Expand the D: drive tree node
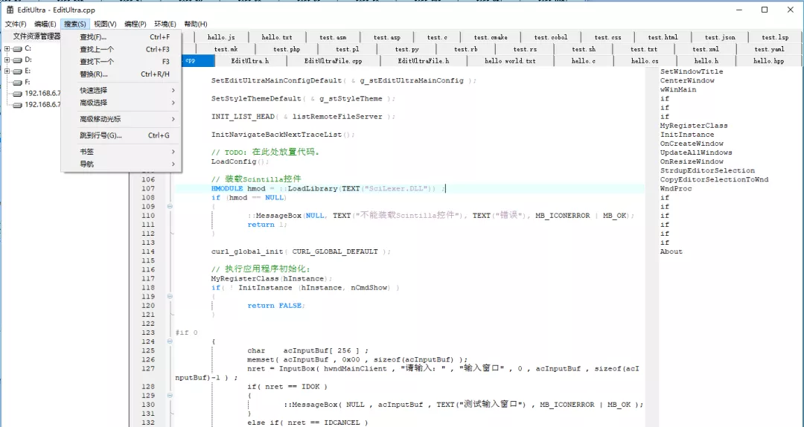Viewport: 804px width, 427px height. (x=7, y=60)
